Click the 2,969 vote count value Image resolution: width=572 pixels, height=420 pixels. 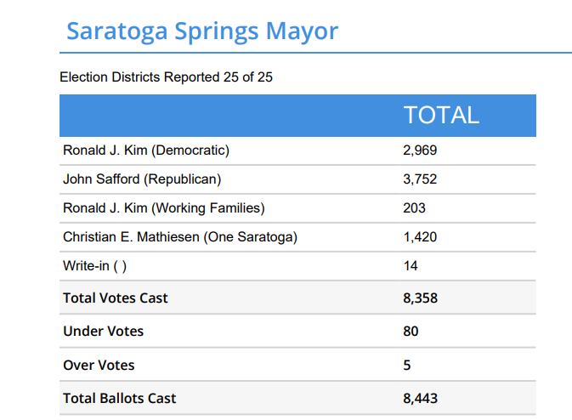(x=420, y=150)
